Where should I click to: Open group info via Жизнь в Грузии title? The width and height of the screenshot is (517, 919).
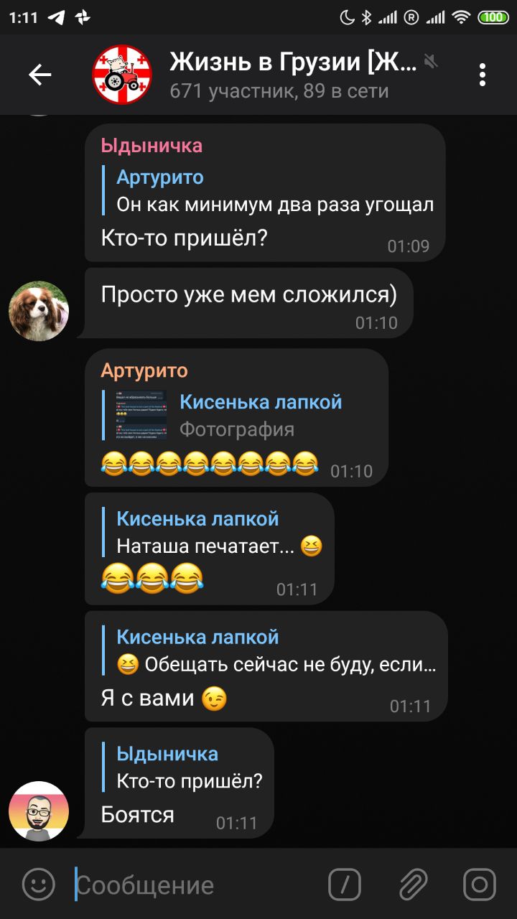pos(293,62)
